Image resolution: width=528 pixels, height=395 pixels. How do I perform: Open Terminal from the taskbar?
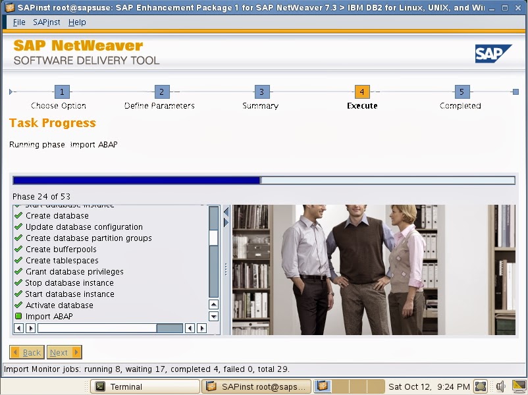pyautogui.click(x=144, y=386)
